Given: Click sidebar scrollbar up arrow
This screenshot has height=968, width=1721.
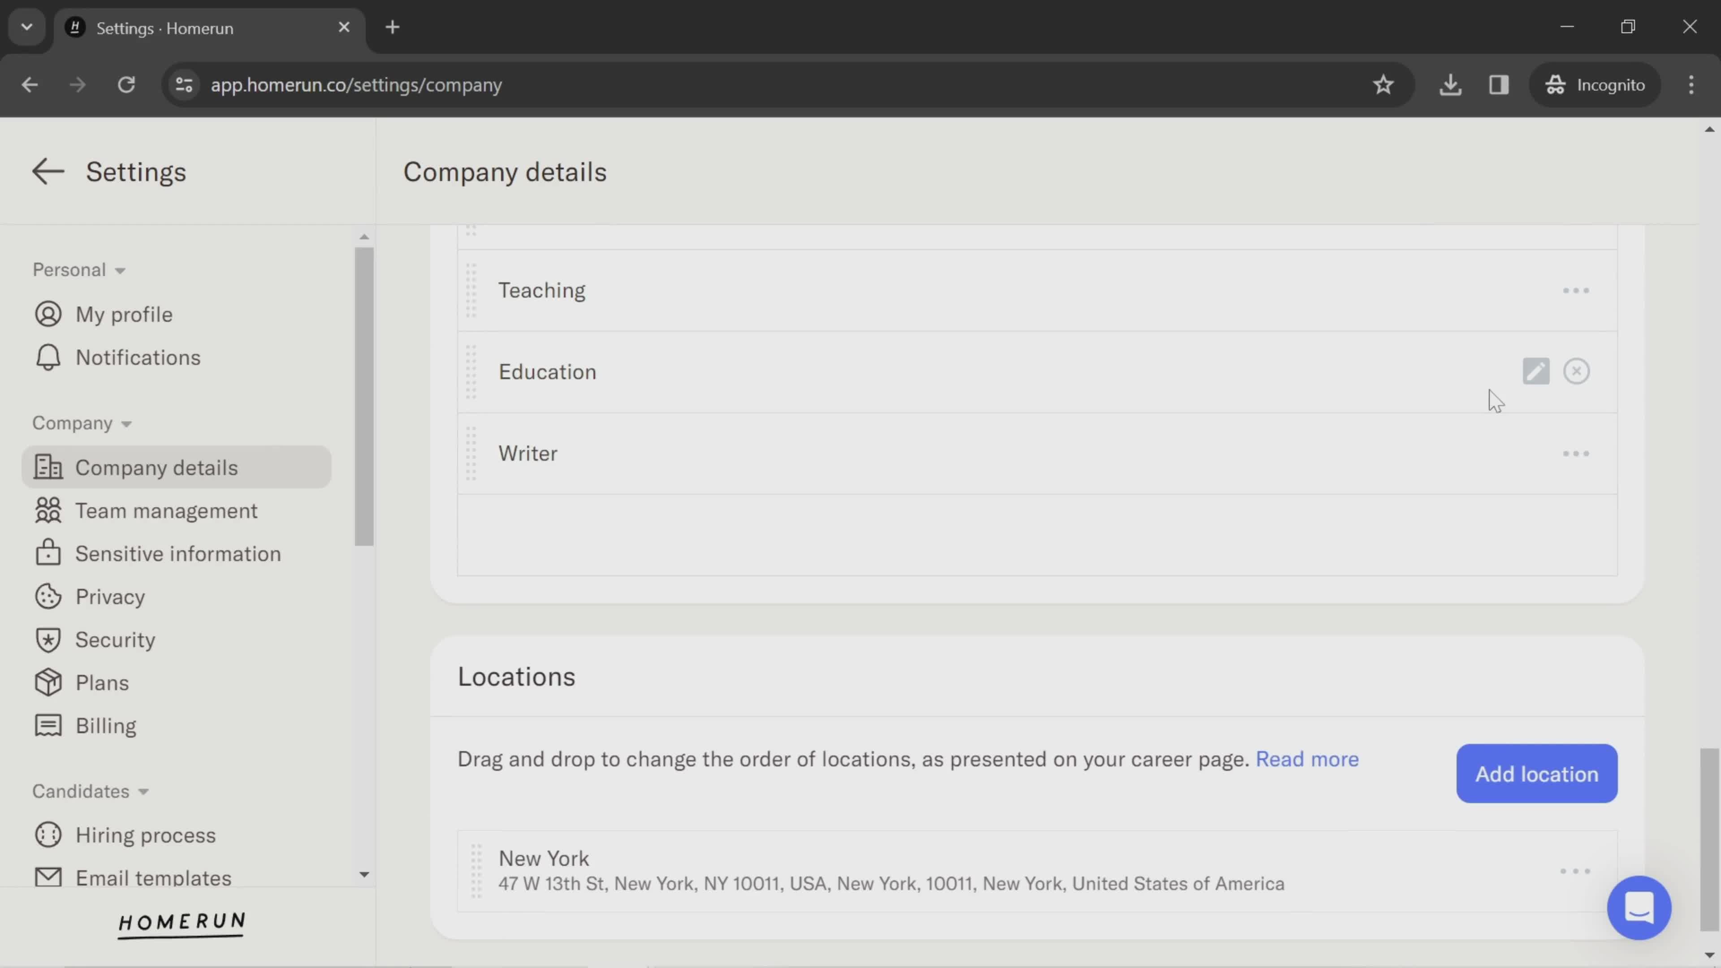Looking at the screenshot, I should (x=364, y=237).
